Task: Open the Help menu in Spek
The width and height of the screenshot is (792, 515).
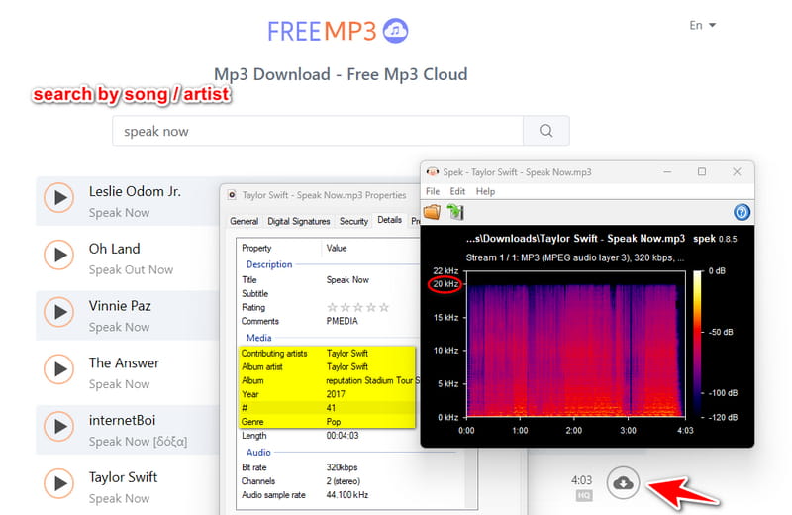Action: (x=485, y=191)
